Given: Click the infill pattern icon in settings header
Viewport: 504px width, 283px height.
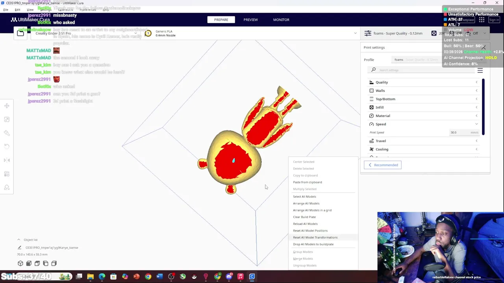Looking at the screenshot, I should coord(434,33).
